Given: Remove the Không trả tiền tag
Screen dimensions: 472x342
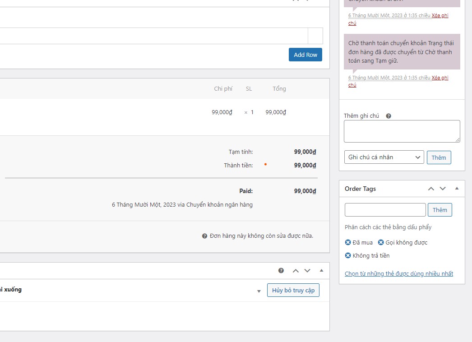Looking at the screenshot, I should coord(347,255).
